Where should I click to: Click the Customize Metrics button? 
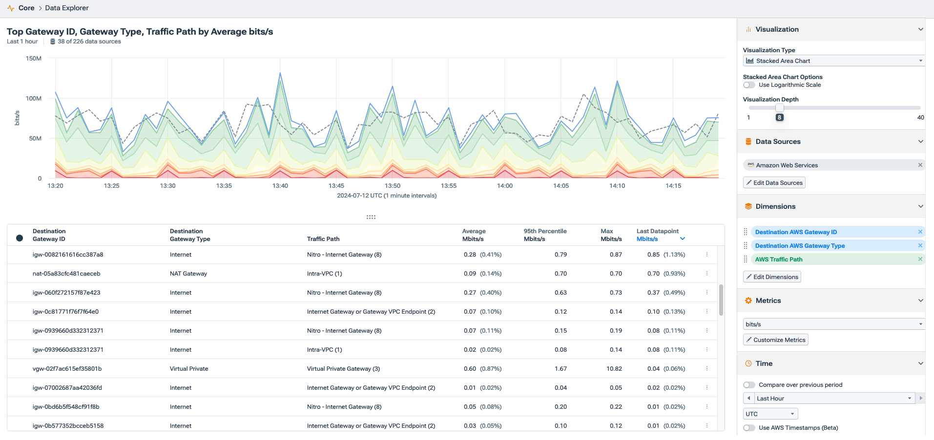(x=775, y=340)
